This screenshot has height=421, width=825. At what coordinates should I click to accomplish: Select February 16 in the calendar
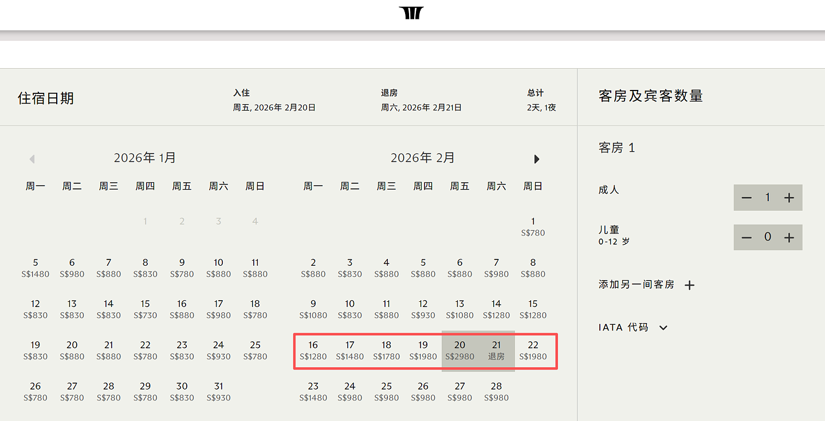[313, 351]
